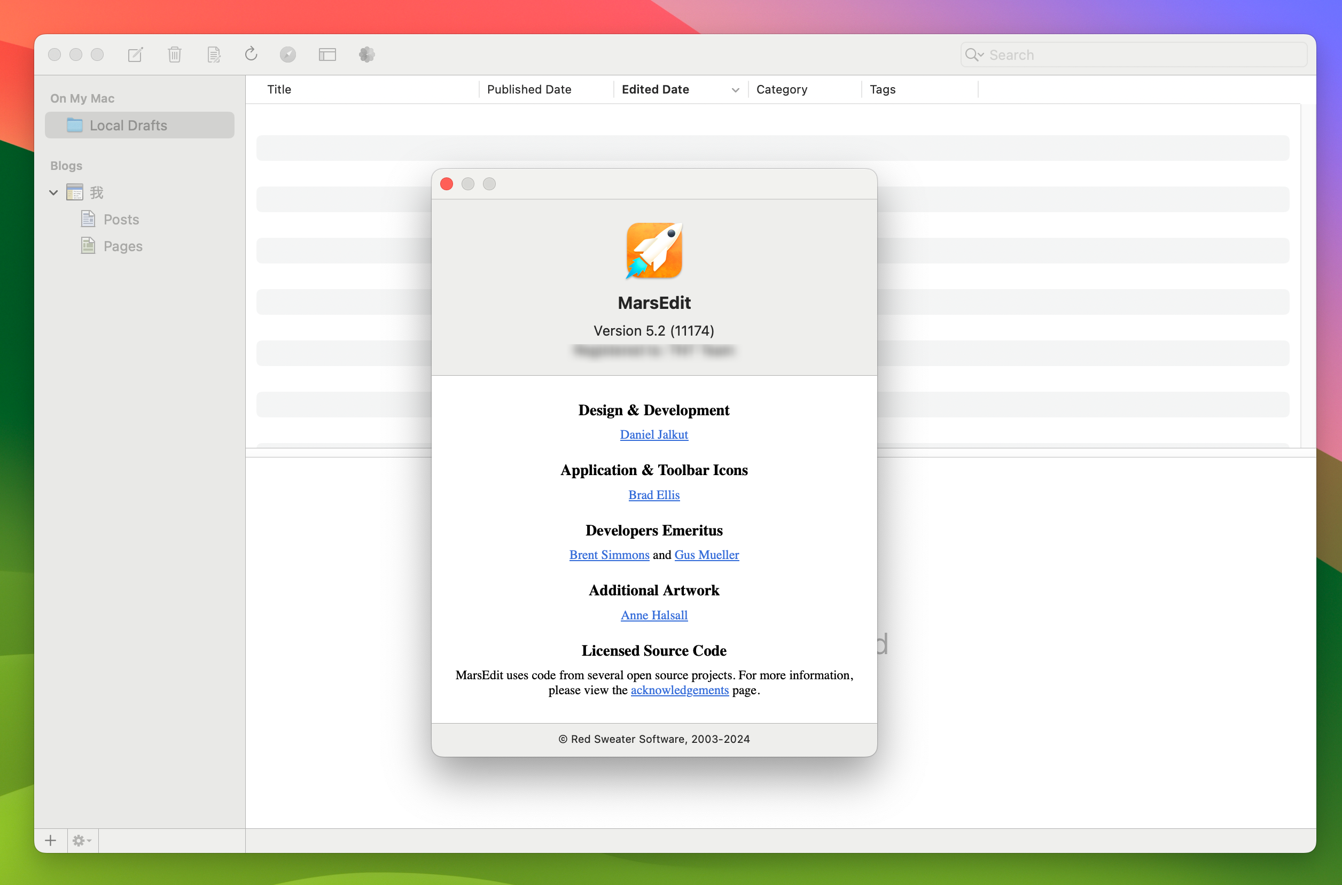The image size is (1342, 885).
Task: Select Posts under the '我' blog
Action: [x=121, y=219]
